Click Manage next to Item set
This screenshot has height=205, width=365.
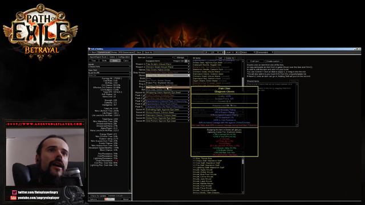(x=180, y=58)
